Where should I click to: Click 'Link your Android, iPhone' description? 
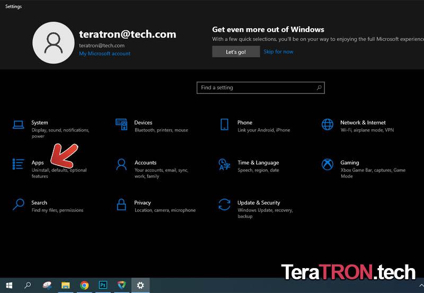click(x=263, y=130)
